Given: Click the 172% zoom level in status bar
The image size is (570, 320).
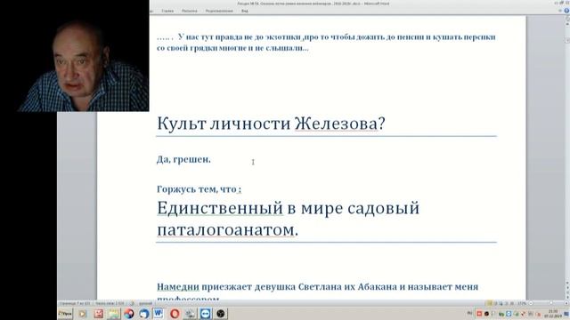Looking at the screenshot, I should point(522,303).
